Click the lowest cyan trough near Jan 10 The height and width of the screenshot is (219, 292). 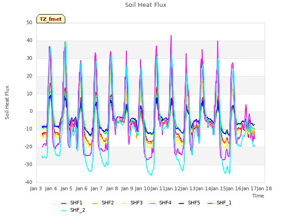point(152,175)
